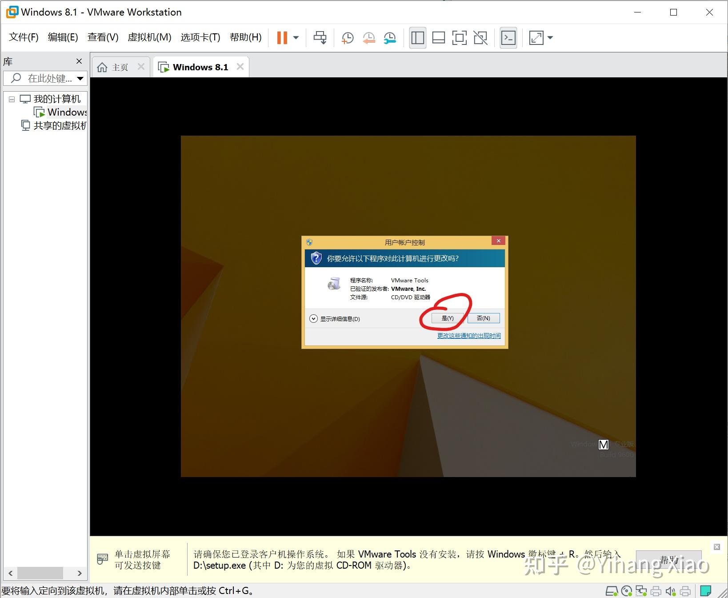This screenshot has height=598, width=728.
Task: Suspend the virtual machine
Action: [282, 37]
